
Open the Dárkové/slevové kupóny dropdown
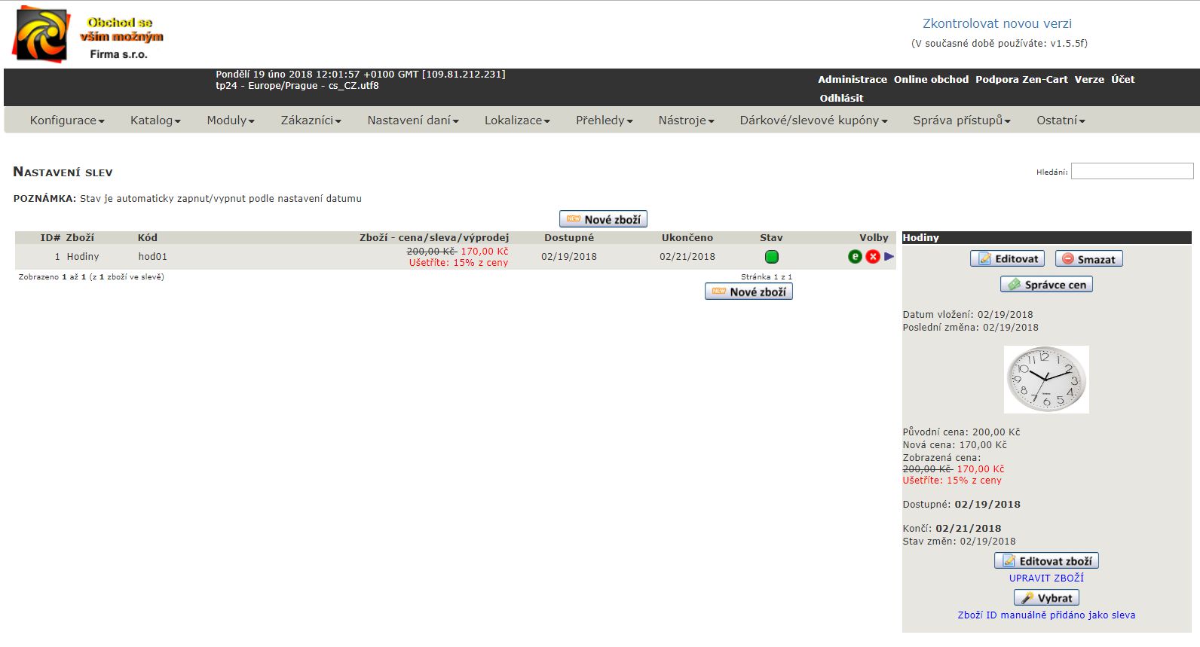[x=813, y=121]
